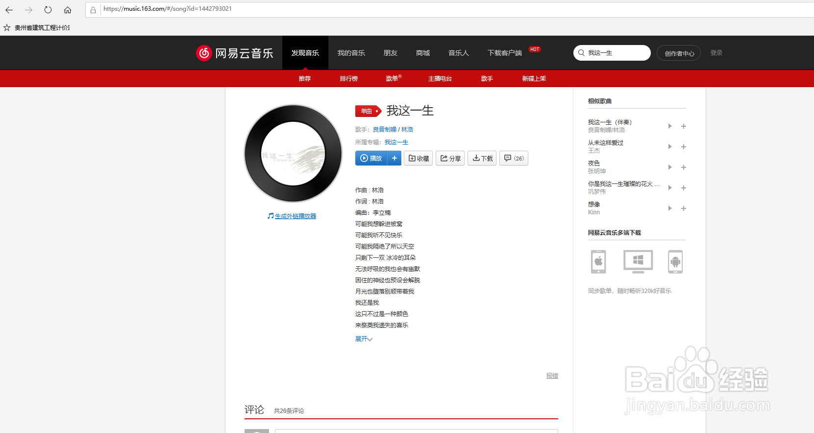Open the 创作者中心 button
814x433 pixels.
[679, 53]
